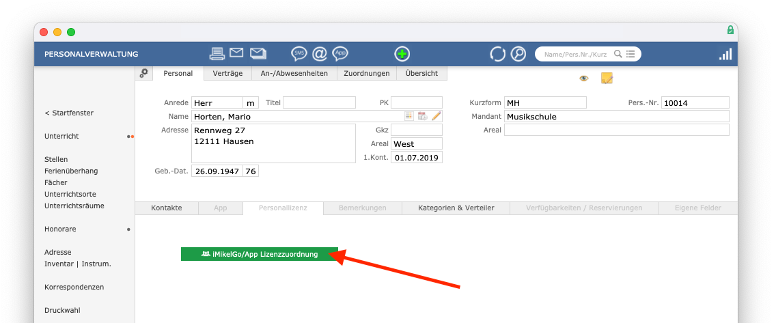The height and width of the screenshot is (323, 776).
Task: Click the Geb.-Dat. field 26.09.1947
Action: click(x=217, y=171)
